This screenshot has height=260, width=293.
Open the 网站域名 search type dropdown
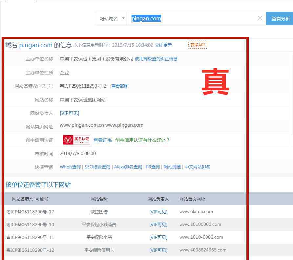(x=112, y=18)
